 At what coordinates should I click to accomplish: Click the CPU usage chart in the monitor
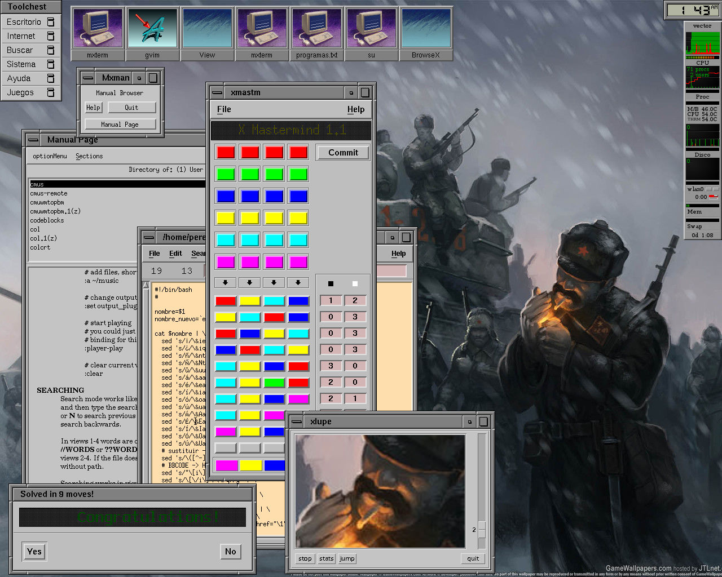[x=702, y=44]
